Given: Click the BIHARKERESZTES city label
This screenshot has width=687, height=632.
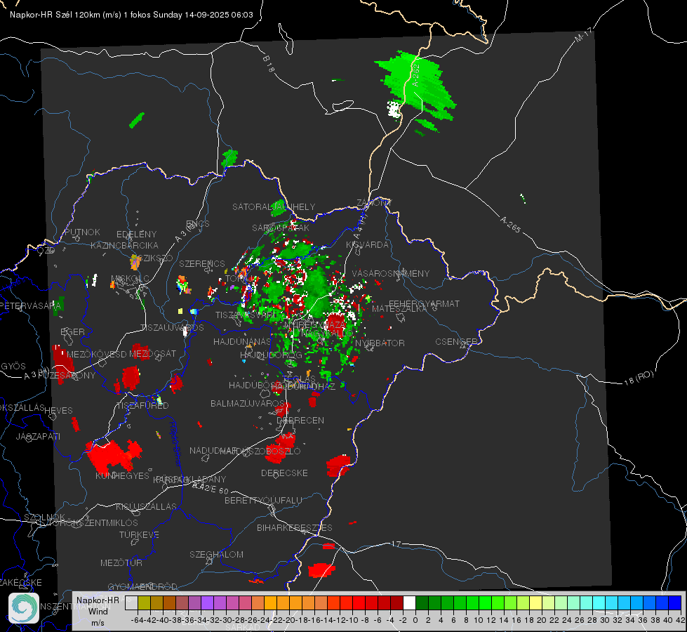Looking at the screenshot, I should click(295, 527).
